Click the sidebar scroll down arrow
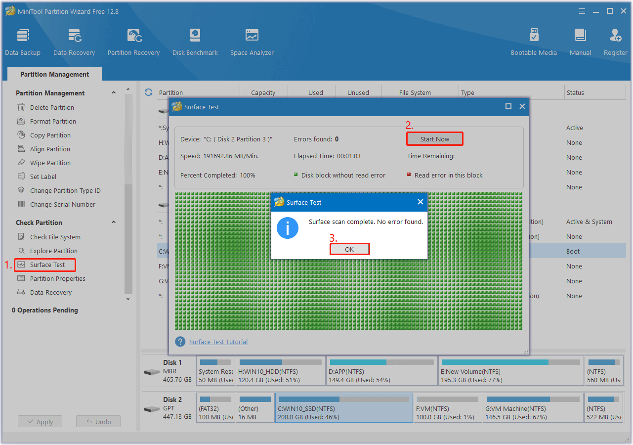The width and height of the screenshot is (633, 445). (x=128, y=299)
